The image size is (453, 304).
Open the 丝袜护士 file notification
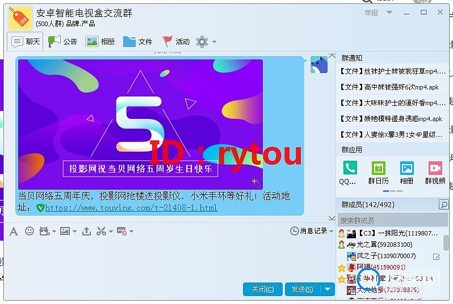click(x=393, y=71)
